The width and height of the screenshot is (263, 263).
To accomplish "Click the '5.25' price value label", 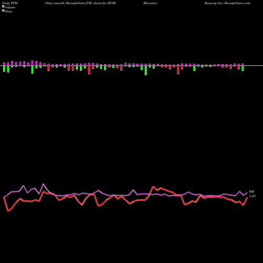I will click(252, 196).
